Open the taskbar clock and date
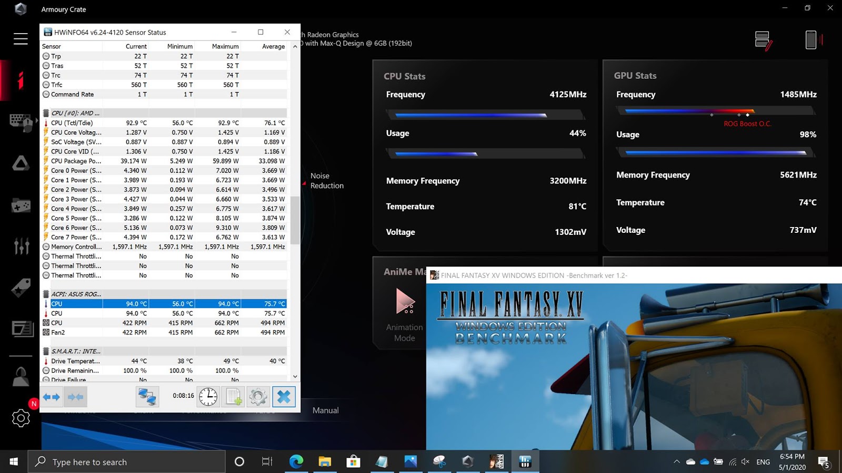This screenshot has height=473, width=842. [x=792, y=461]
